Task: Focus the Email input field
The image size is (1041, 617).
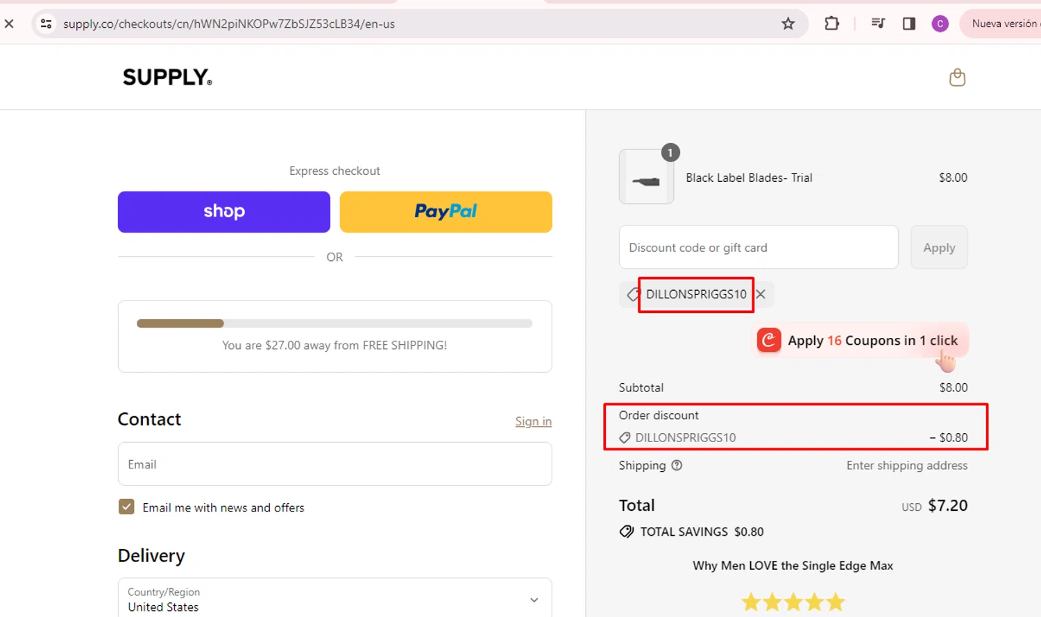Action: tap(335, 464)
